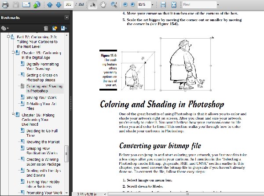
Task: Enable scrolling page mode icon
Action: pyautogui.click(x=163, y=5)
